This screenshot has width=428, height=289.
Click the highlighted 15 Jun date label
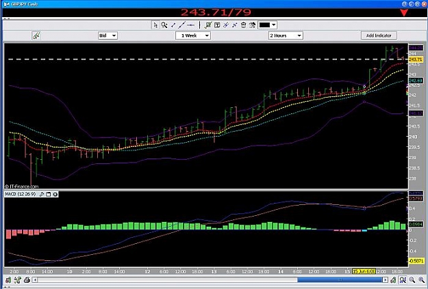[x=364, y=271]
